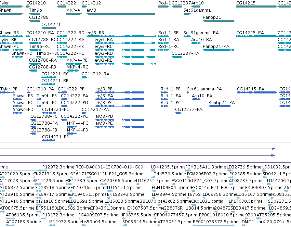Click transcript Ranbp21-RA
This screenshot has width=291, height=227.
(x=218, y=50)
